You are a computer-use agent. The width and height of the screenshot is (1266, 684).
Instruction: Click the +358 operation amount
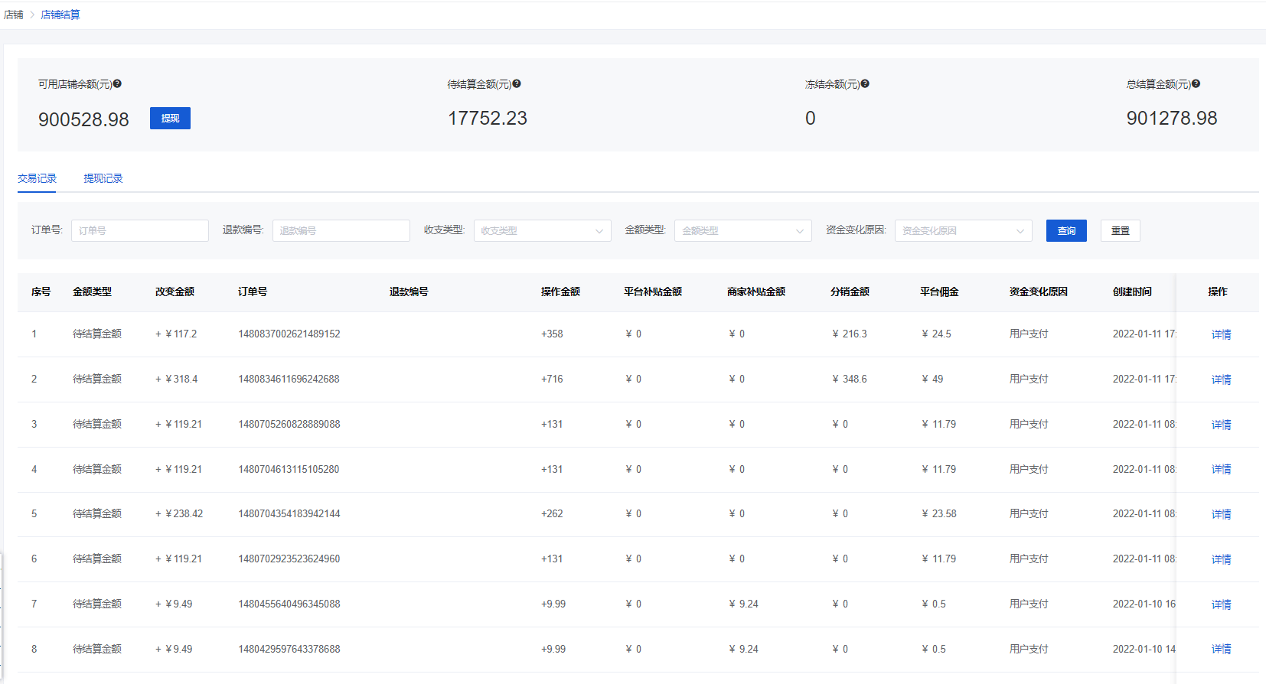click(x=552, y=334)
